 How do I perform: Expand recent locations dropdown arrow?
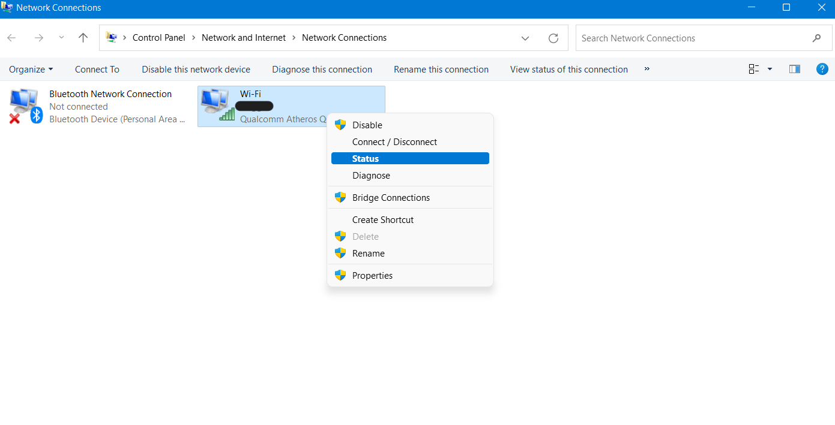61,38
